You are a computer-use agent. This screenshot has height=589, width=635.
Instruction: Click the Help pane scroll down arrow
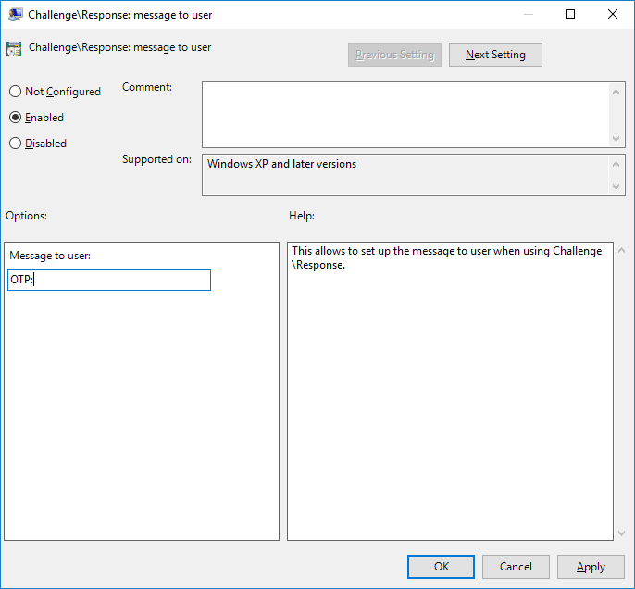pyautogui.click(x=619, y=533)
